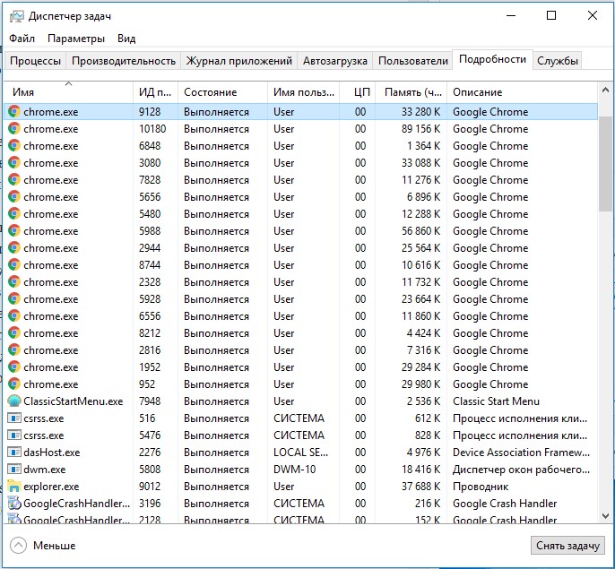The width and height of the screenshot is (615, 569).
Task: Click the Проводник description cell
Action: tap(481, 487)
